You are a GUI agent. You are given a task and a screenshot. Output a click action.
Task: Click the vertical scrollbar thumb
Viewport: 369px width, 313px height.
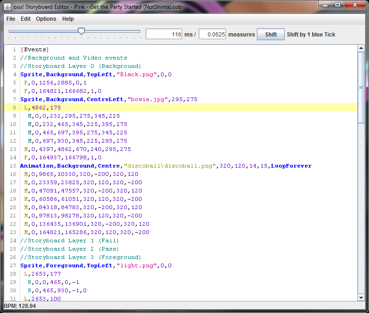click(361, 87)
